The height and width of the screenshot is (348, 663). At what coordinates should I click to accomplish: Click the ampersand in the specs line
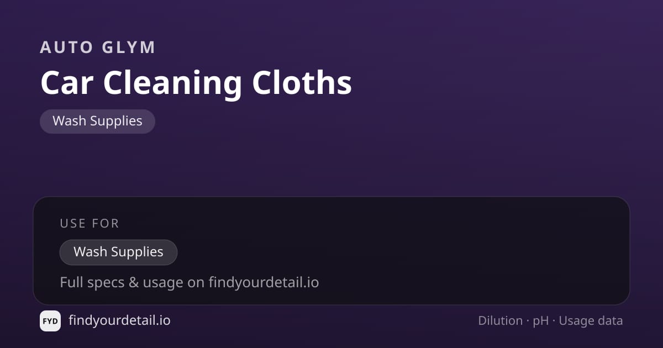[133, 283]
